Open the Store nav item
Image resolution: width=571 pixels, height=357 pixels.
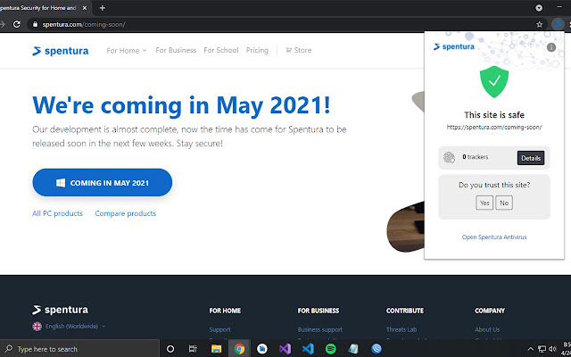pos(299,50)
